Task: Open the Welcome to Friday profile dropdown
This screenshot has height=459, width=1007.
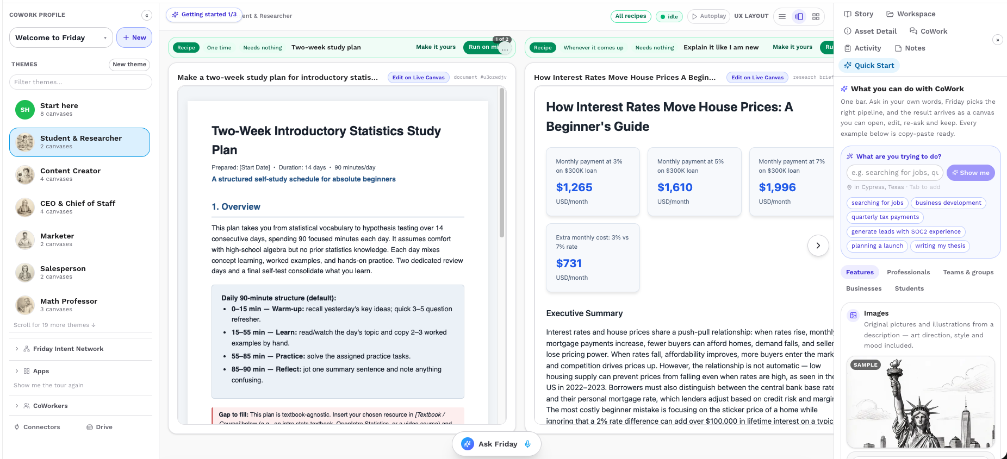Action: click(x=61, y=37)
